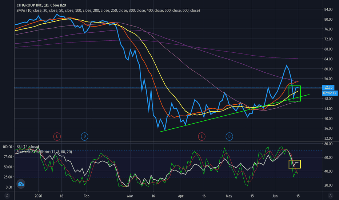Screen dimensions: 339x200
Task: Select the RSI (14, close) legend
Action: [28, 147]
